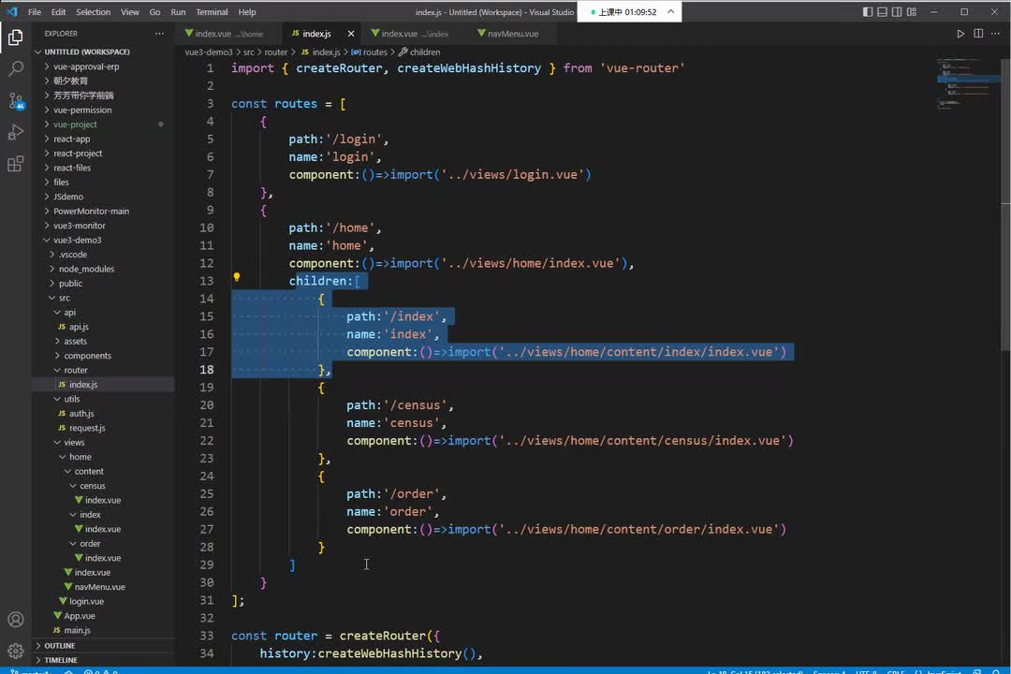
Task: Open the Terminal menu
Action: click(212, 12)
